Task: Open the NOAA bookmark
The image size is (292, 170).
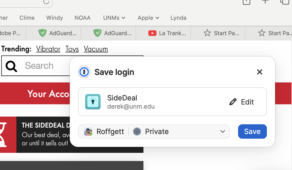Action: [82, 18]
